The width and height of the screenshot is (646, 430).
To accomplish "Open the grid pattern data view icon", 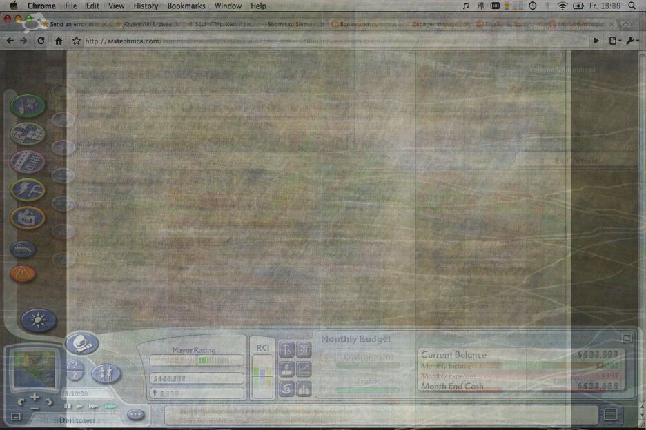I will tap(304, 350).
